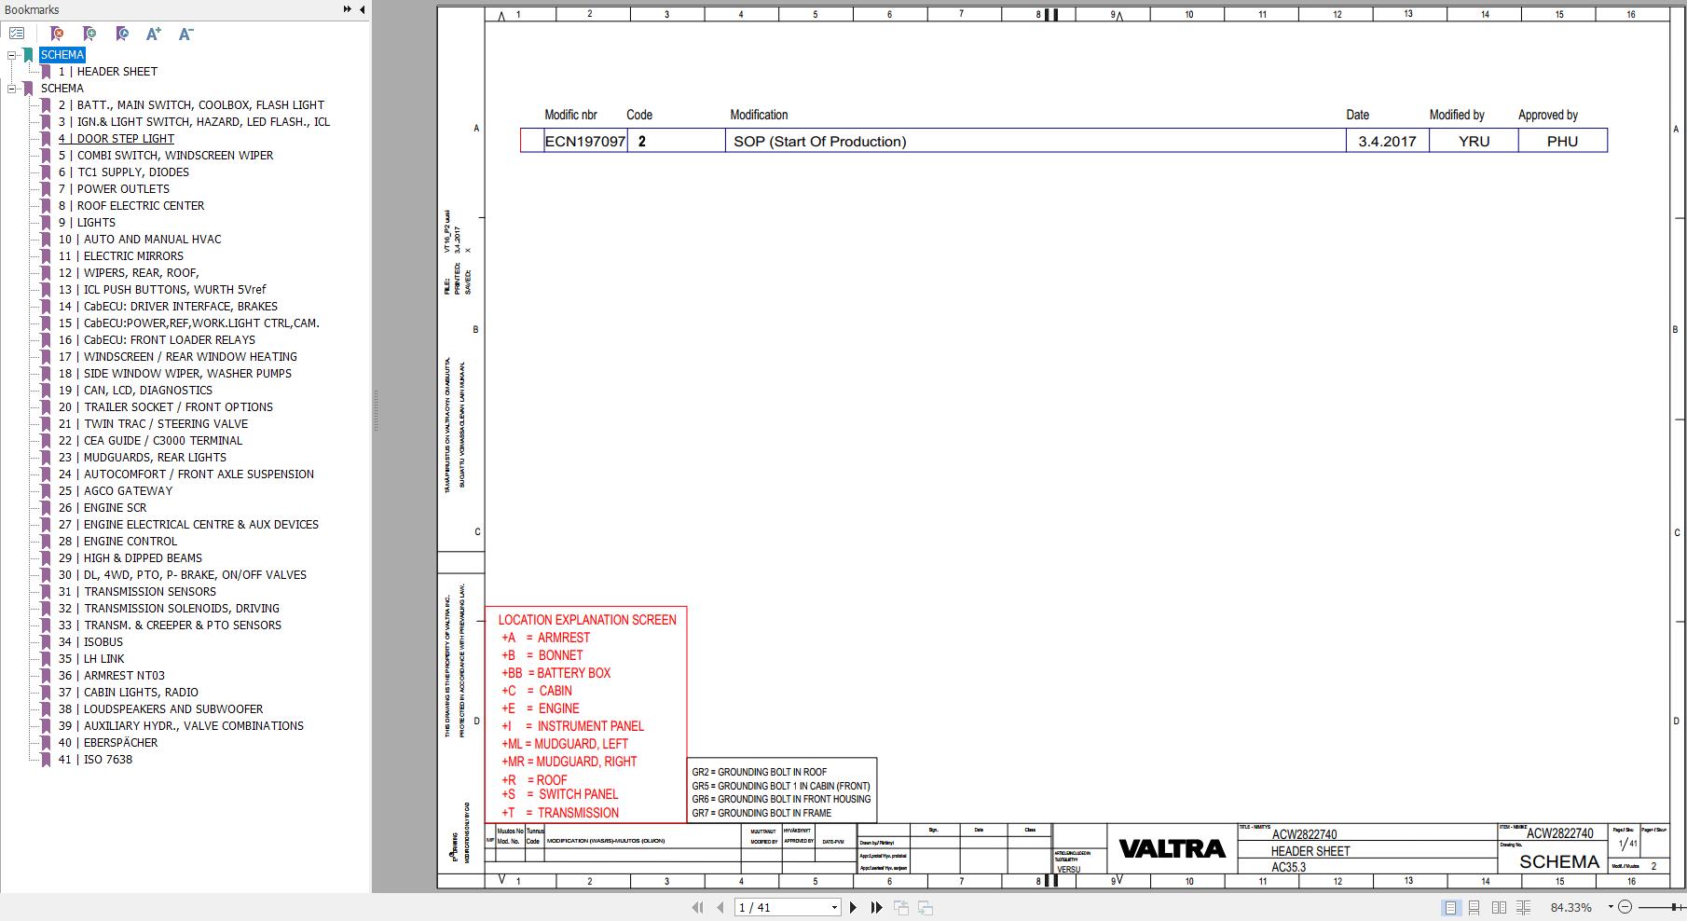Switch to continuous page view
1687x921 pixels.
pyautogui.click(x=1474, y=907)
